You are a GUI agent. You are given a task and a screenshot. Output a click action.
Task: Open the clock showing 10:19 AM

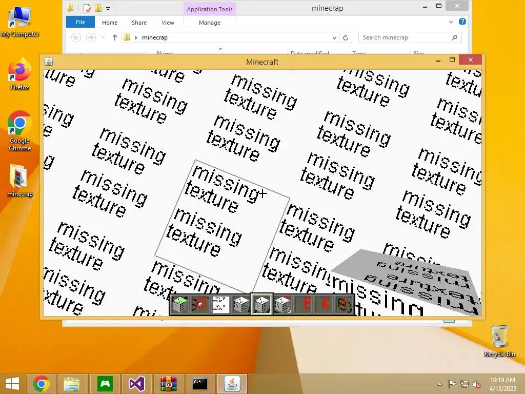click(x=502, y=384)
